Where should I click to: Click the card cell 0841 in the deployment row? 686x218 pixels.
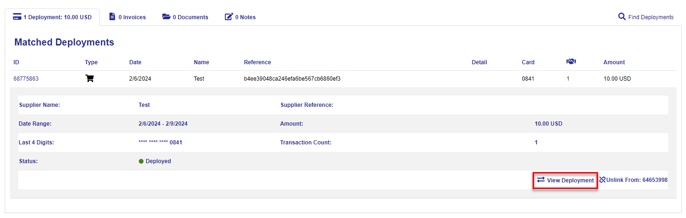pyautogui.click(x=528, y=79)
